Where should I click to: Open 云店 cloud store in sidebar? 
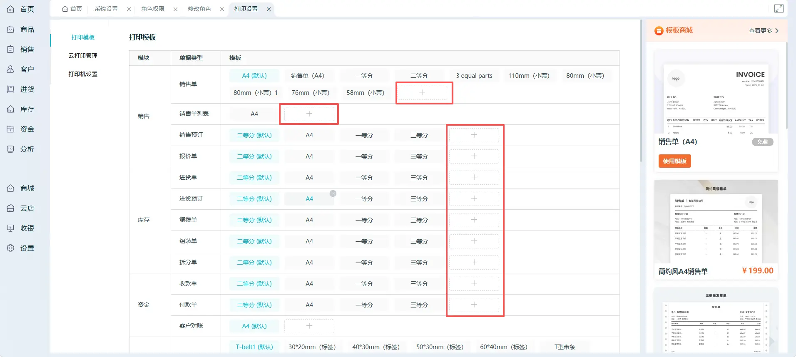(11, 208)
